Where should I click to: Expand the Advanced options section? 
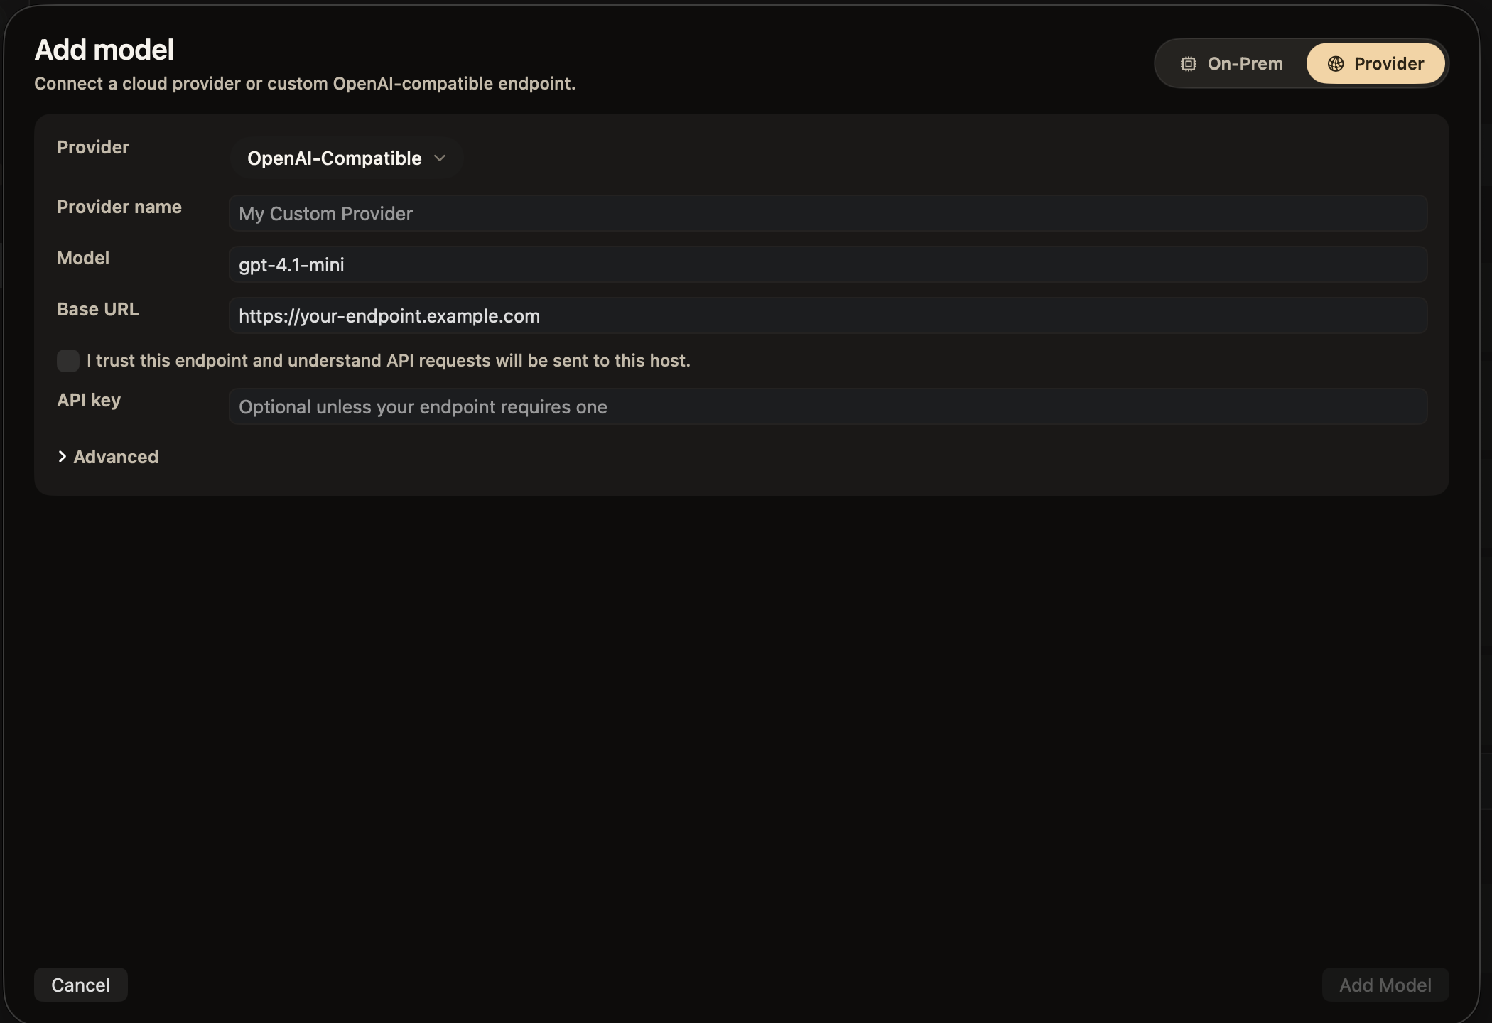[x=108, y=456]
